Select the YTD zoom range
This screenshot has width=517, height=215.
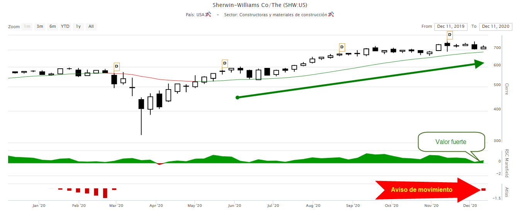pos(65,27)
